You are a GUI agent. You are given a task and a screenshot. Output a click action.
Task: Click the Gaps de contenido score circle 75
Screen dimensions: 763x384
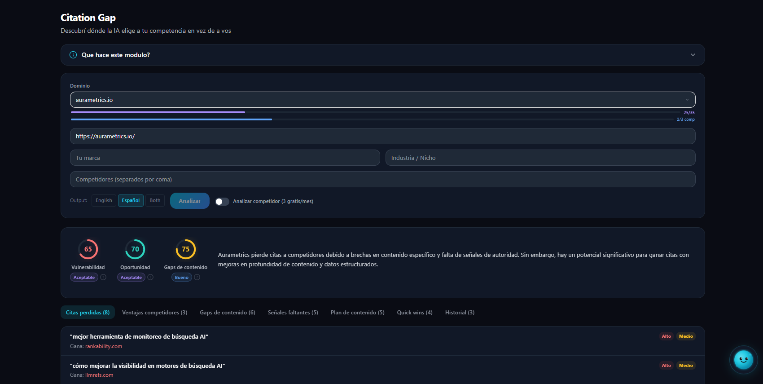pos(185,249)
